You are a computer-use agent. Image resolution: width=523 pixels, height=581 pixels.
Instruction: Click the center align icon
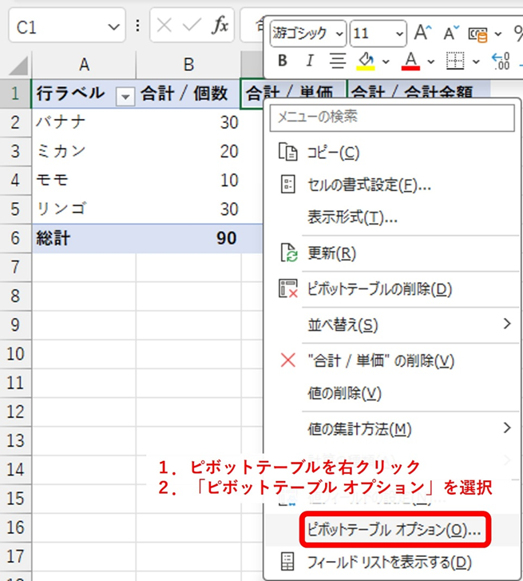[x=337, y=61]
